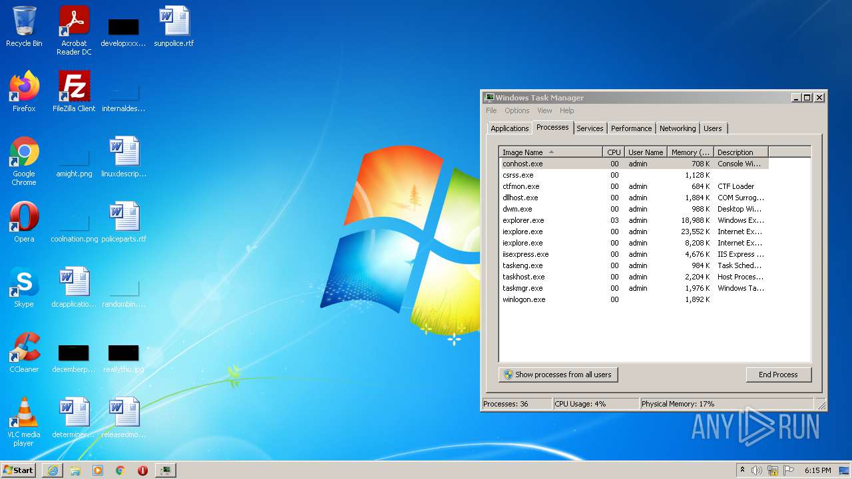Select the csrss.exe process row
The height and width of the screenshot is (479, 852).
point(634,175)
